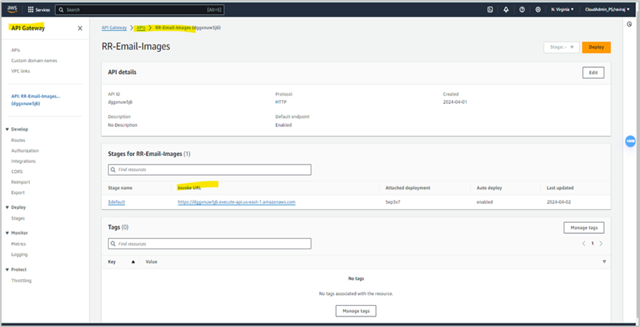640x327 pixels.
Task: Open Stages under Deploy
Action: 18,218
